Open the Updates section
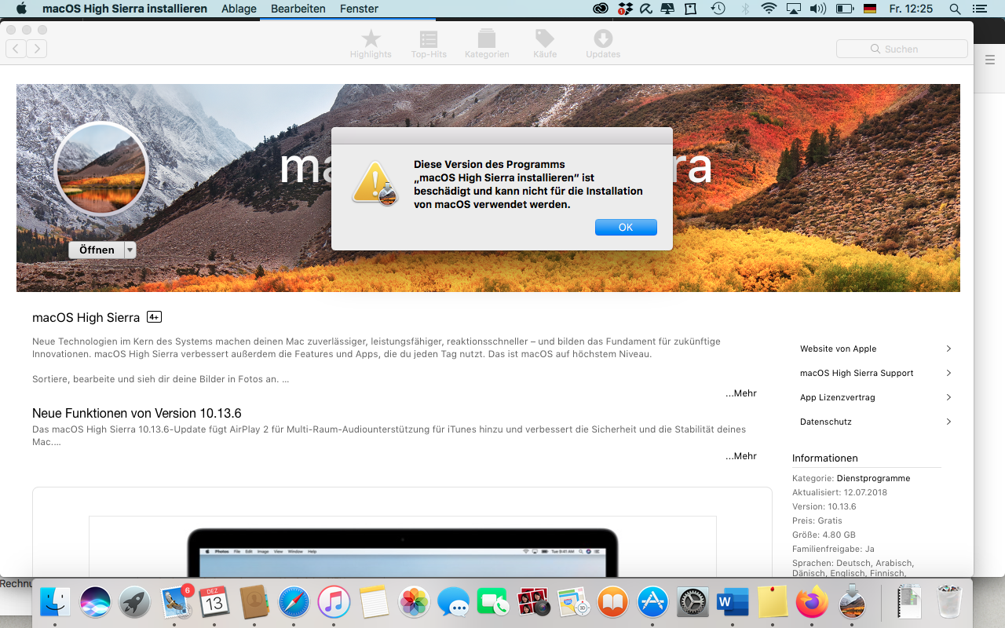Viewport: 1005px width, 628px height. (x=603, y=44)
